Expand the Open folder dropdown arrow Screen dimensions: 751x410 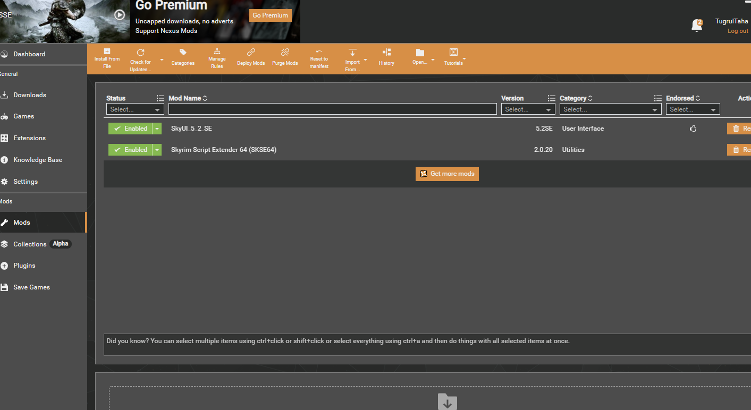tap(433, 60)
